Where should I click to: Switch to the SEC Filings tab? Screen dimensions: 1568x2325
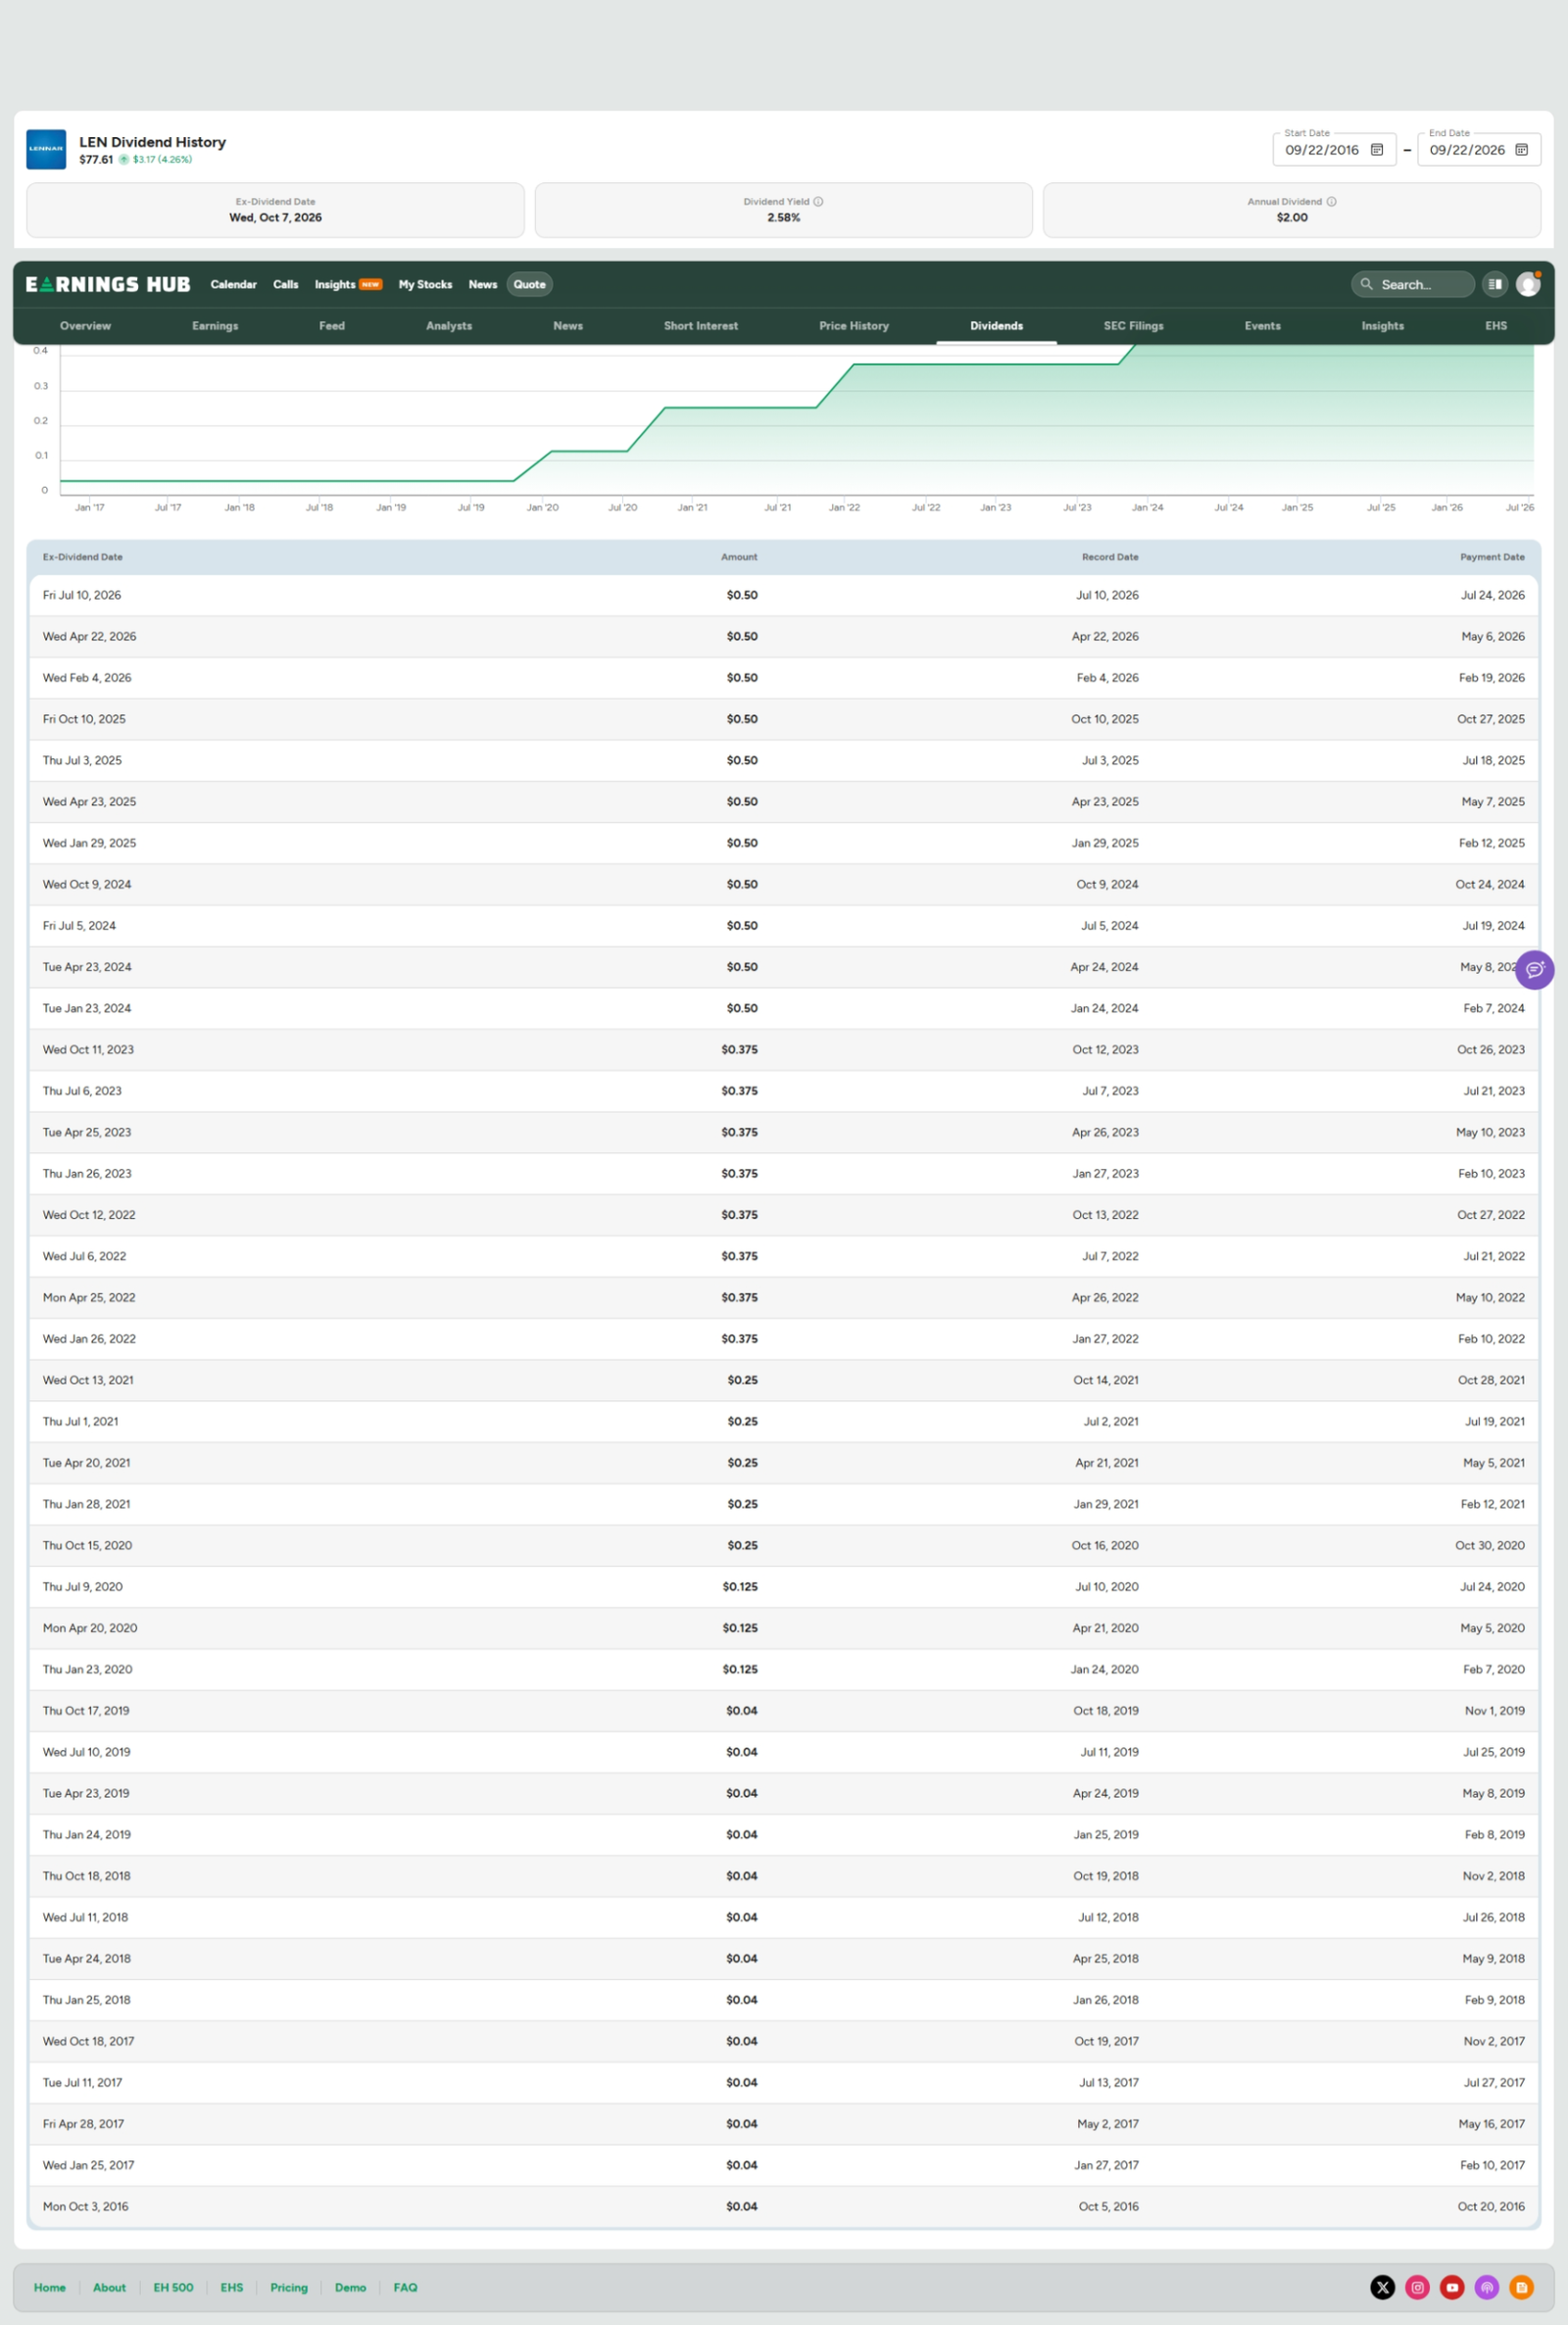pyautogui.click(x=1133, y=326)
